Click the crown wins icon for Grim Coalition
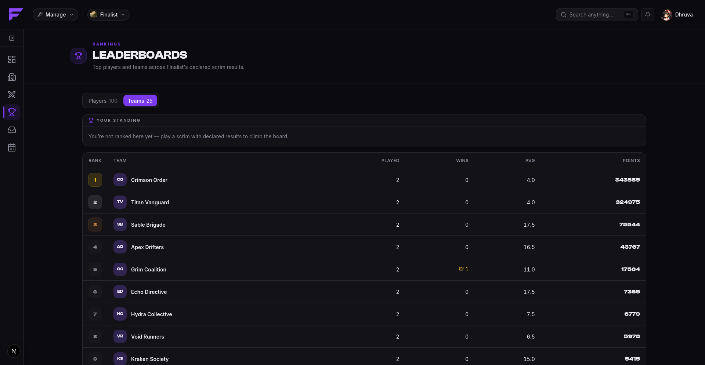The image size is (705, 365). [x=461, y=269]
